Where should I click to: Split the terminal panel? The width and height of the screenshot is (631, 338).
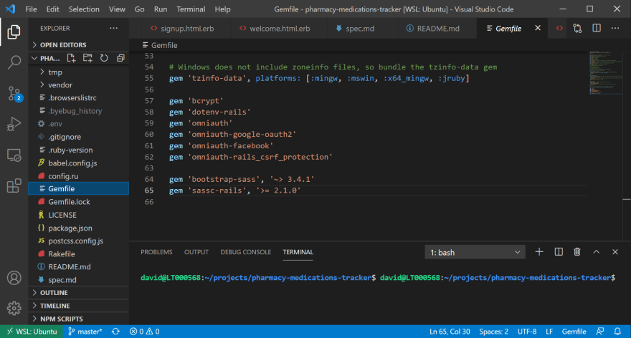coord(559,252)
